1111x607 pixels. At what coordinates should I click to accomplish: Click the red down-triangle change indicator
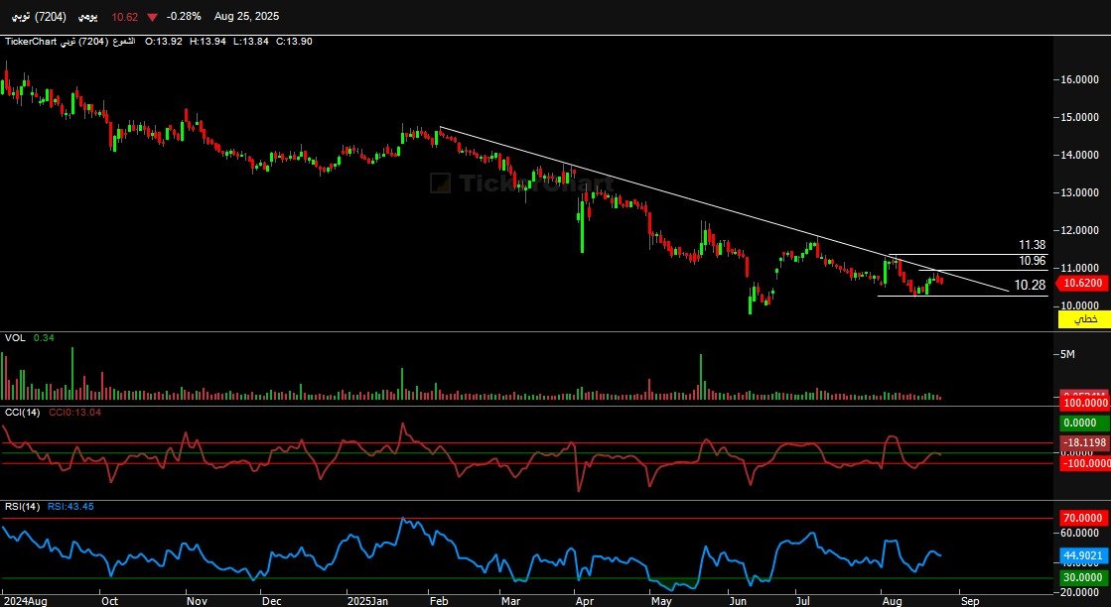[152, 16]
